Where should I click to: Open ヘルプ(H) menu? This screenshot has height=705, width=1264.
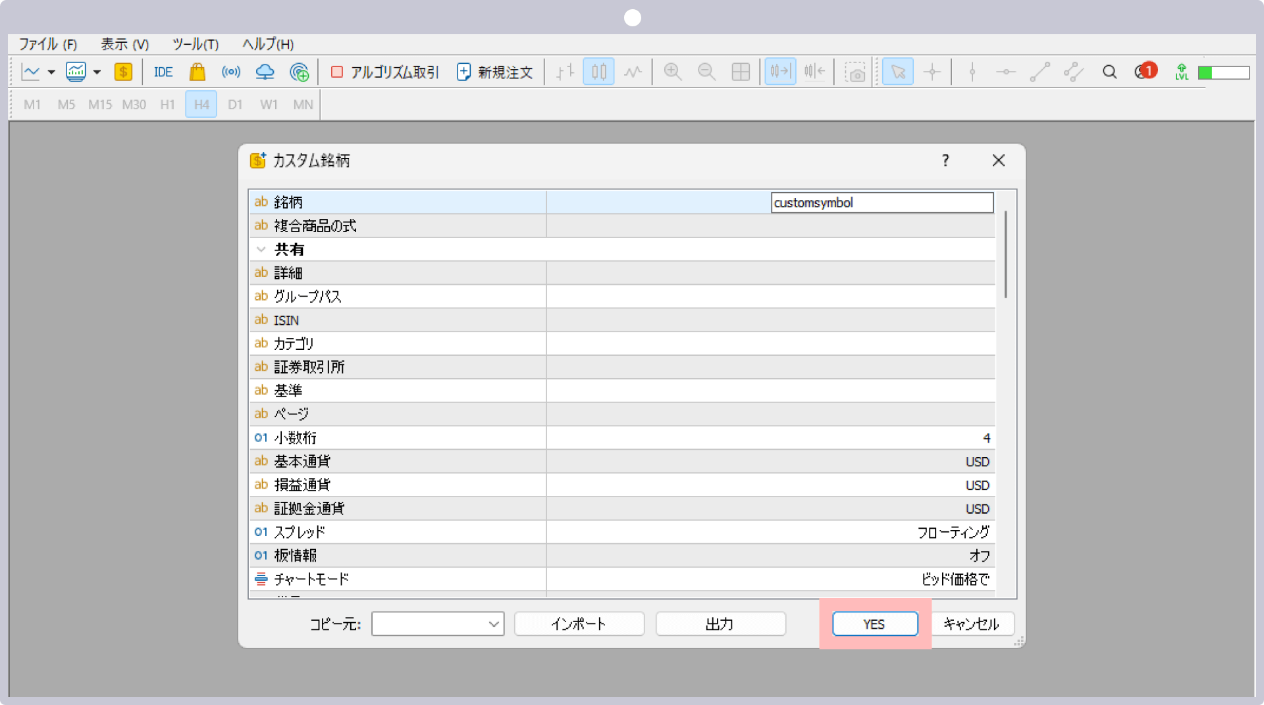[x=268, y=44]
